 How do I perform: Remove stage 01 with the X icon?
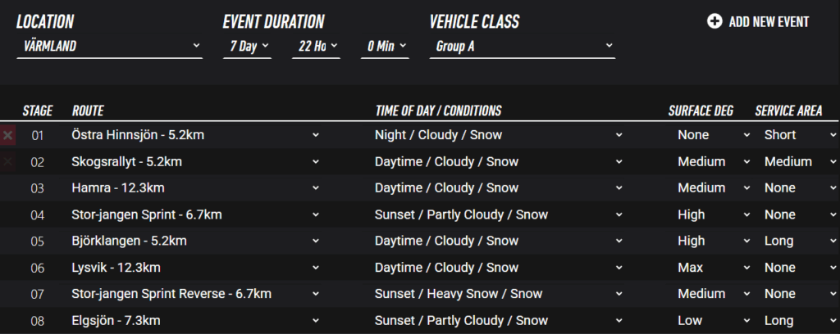click(8, 135)
